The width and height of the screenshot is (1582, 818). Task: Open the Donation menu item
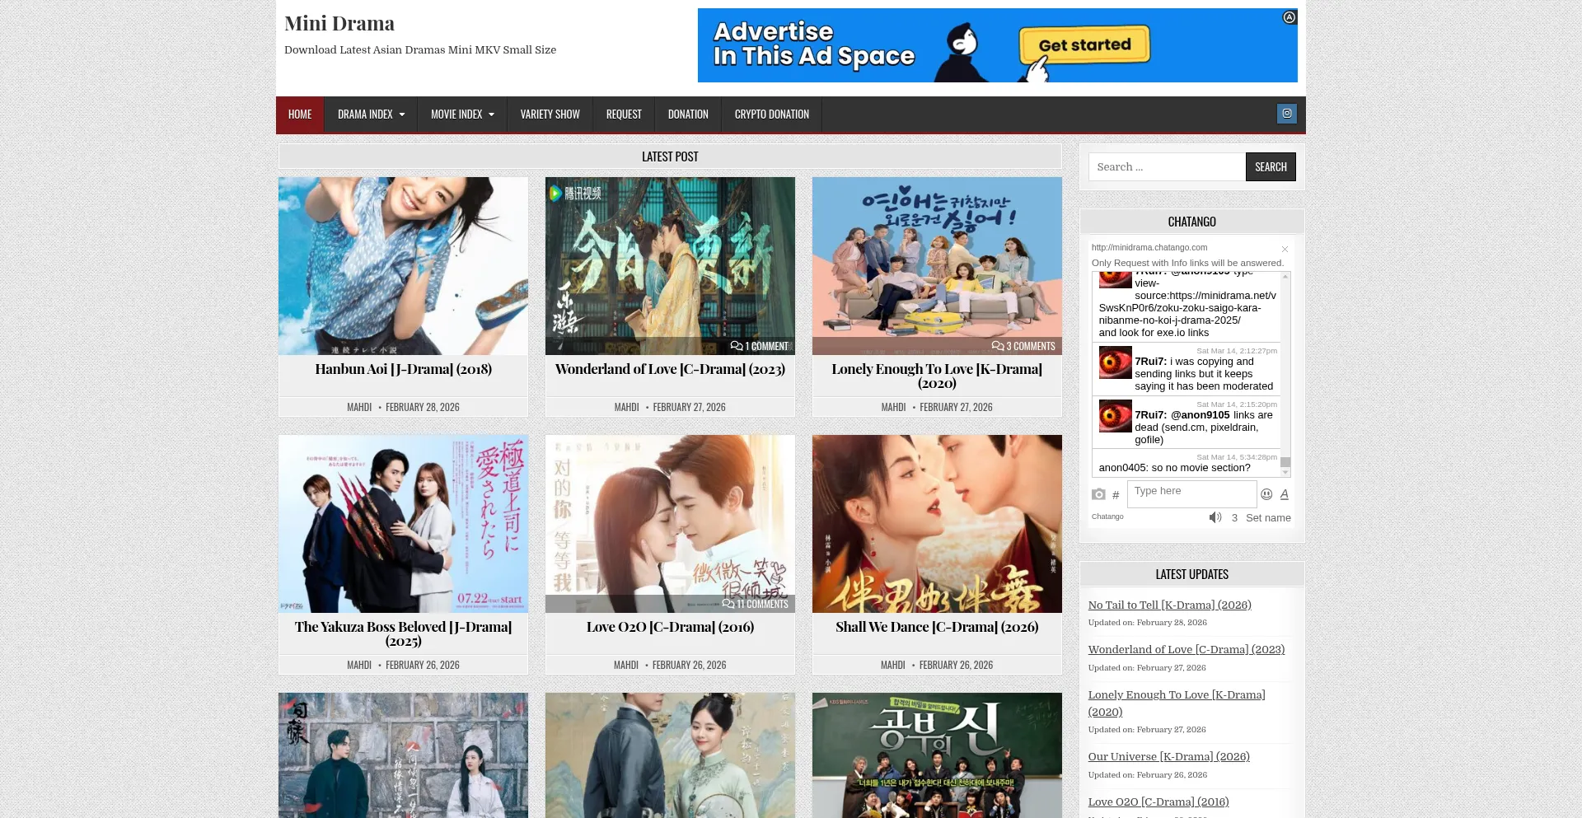688,115
